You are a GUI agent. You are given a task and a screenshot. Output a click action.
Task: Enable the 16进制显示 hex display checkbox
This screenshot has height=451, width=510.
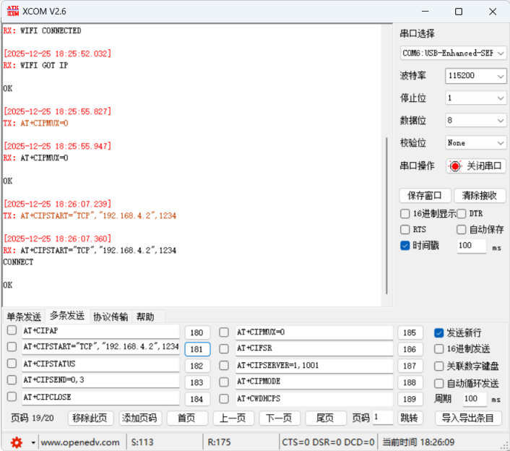[x=405, y=214]
